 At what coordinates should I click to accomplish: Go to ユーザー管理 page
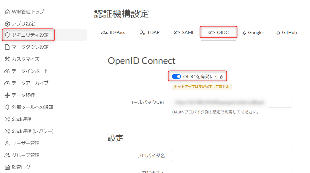tap(25, 143)
